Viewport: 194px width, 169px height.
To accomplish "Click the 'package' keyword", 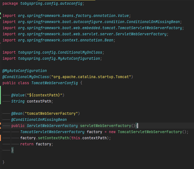I will (x=10, y=3).
